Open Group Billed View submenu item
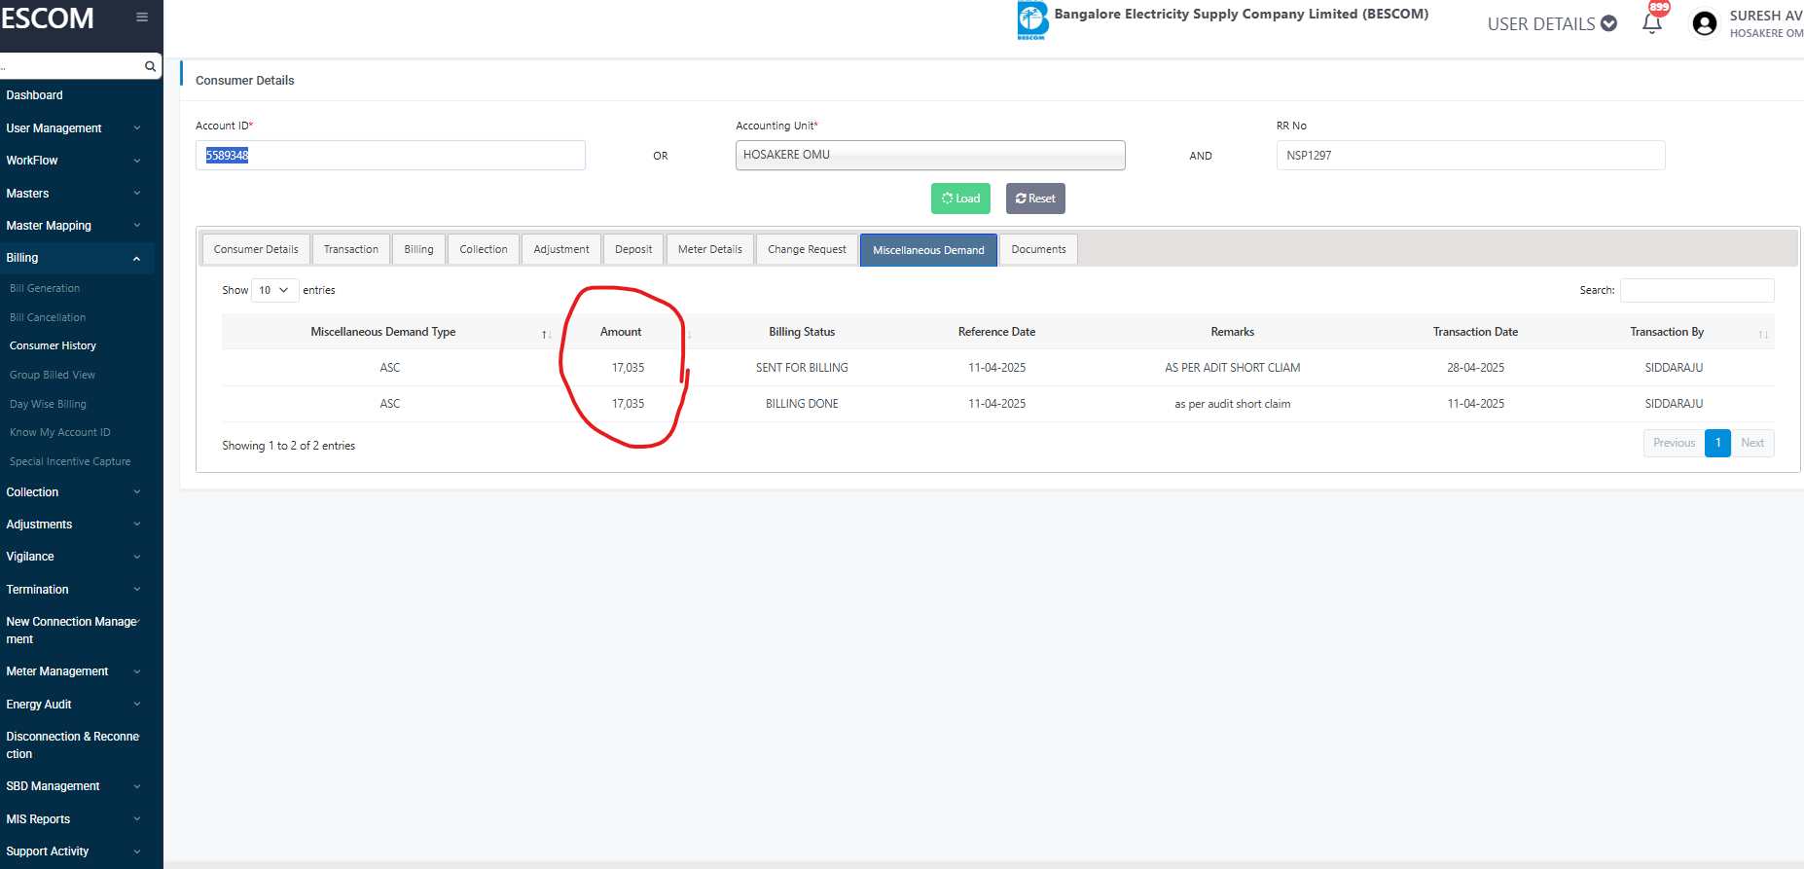The image size is (1804, 869). point(53,375)
